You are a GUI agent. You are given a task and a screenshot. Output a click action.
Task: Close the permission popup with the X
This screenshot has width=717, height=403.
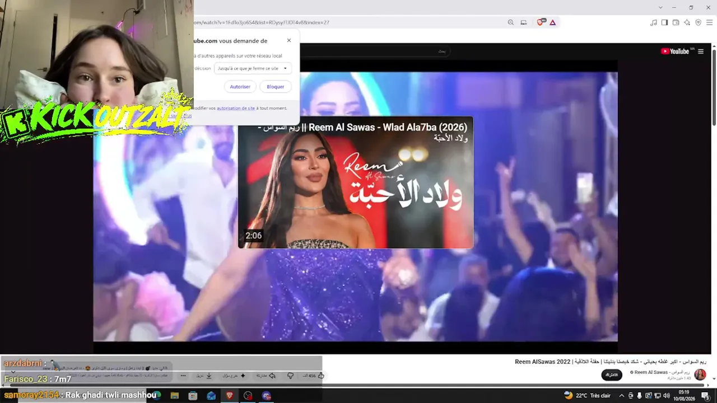289,40
